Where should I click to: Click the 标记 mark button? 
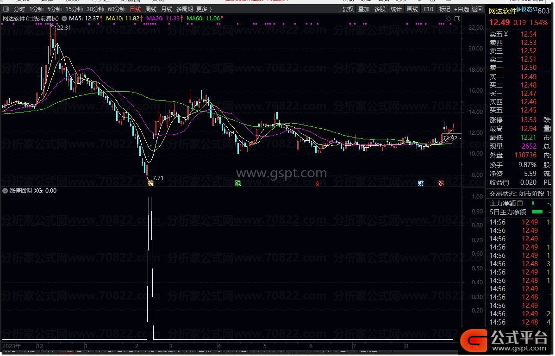pos(444,9)
